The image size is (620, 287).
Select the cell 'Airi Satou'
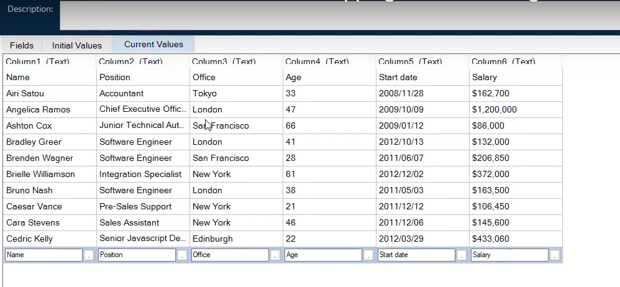point(50,93)
